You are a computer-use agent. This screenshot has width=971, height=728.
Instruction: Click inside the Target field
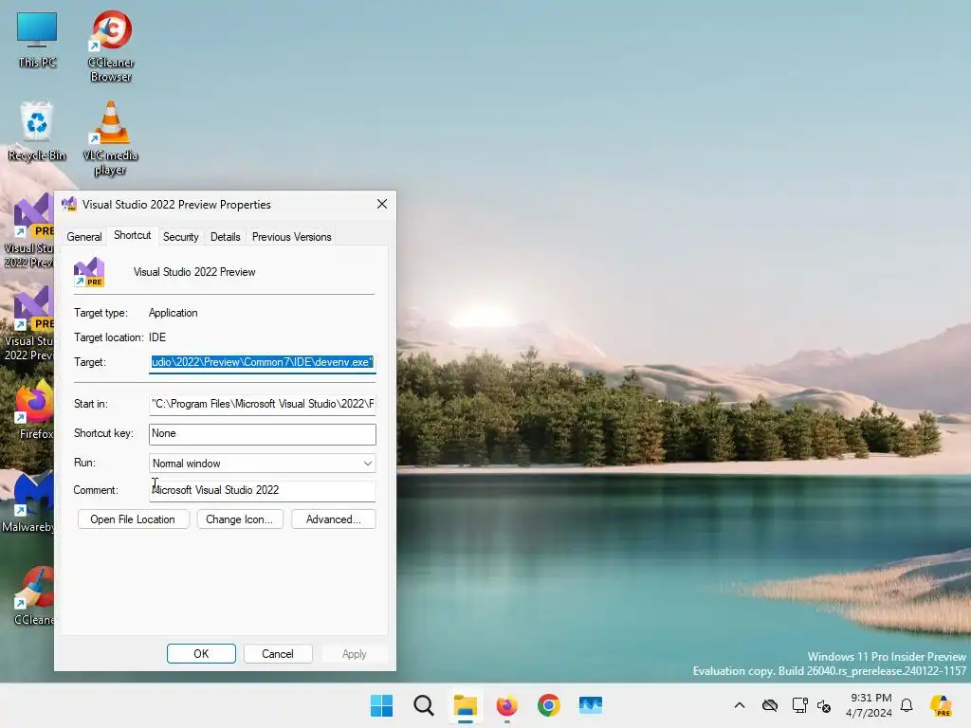[x=263, y=363]
